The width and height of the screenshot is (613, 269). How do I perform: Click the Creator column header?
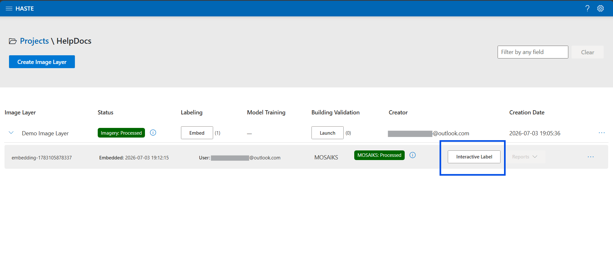(x=398, y=112)
